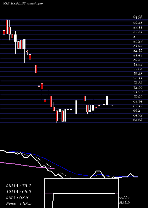Click the 72.56 price axis label
Screen dimensions: 148x208
(x=138, y=88)
